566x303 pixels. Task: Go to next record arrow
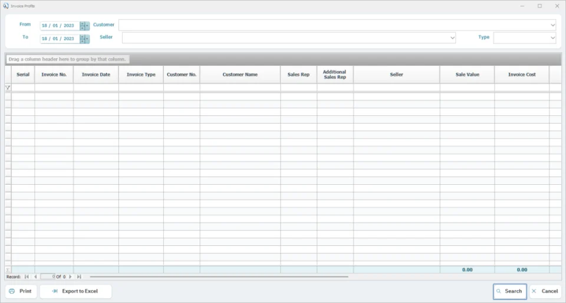click(x=70, y=277)
